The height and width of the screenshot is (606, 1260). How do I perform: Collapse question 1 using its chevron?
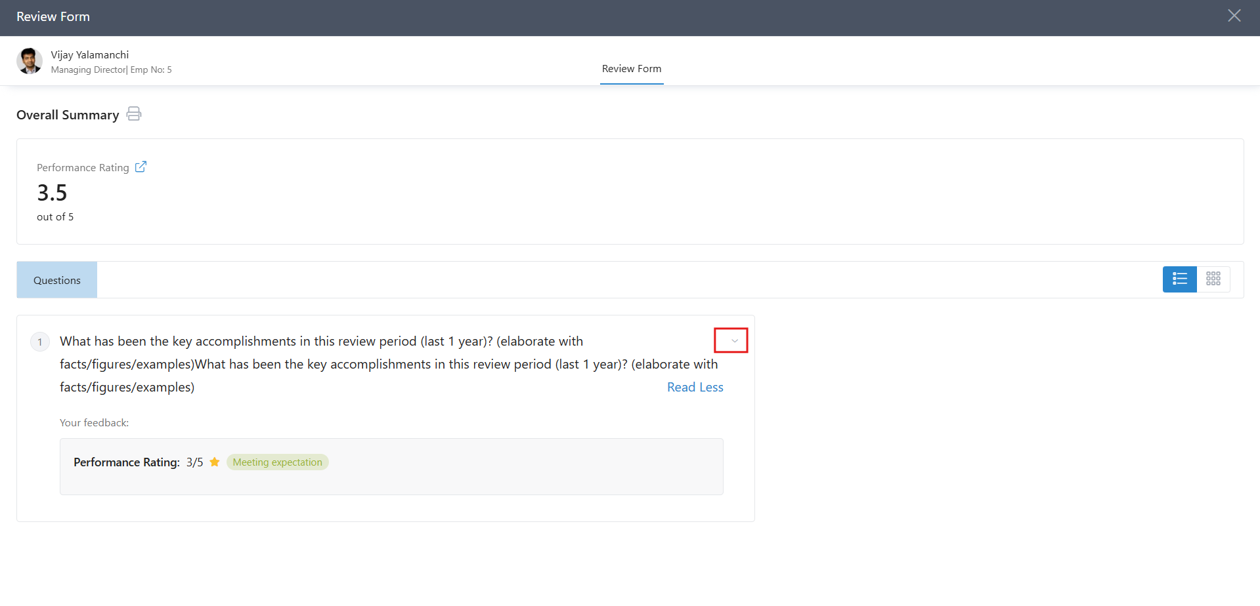click(731, 340)
